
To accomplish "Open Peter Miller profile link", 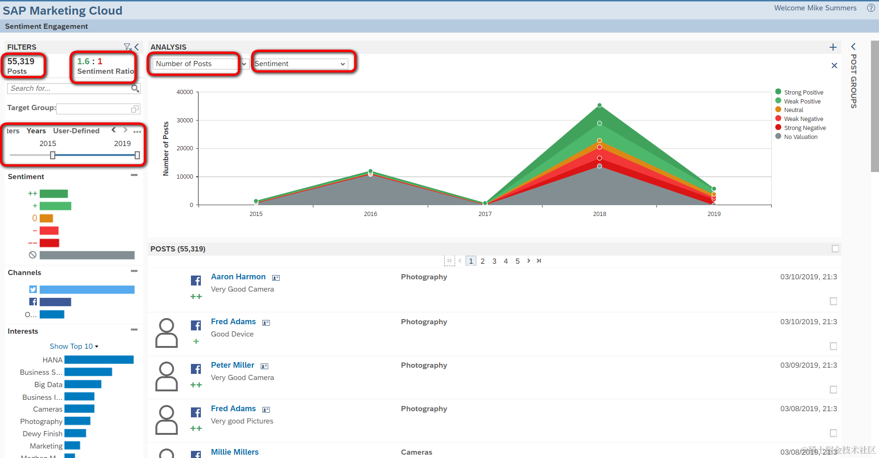I will pyautogui.click(x=233, y=365).
